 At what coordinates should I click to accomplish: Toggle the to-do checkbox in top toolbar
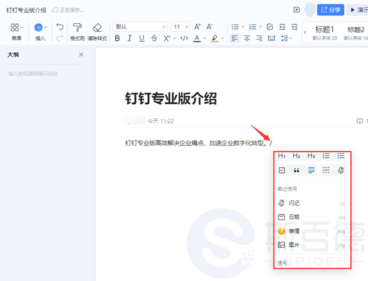click(270, 27)
